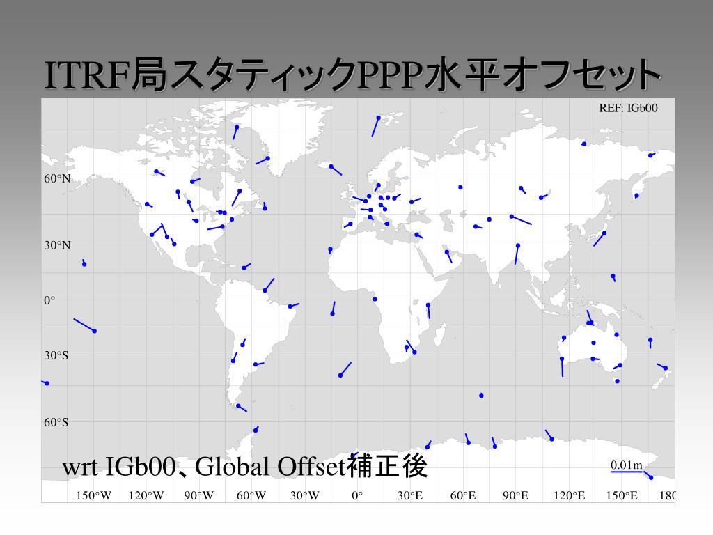Click the 60°S latitude label
This screenshot has width=713, height=535.
pyautogui.click(x=56, y=422)
